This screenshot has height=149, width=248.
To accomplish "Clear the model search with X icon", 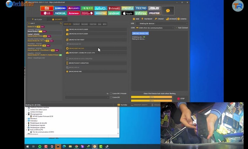I will [29, 23].
